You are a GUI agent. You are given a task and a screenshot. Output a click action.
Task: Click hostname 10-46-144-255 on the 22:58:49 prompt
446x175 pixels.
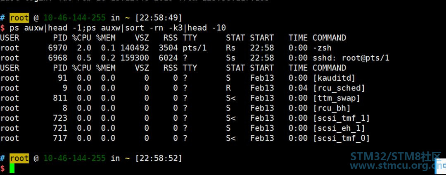point(74,18)
